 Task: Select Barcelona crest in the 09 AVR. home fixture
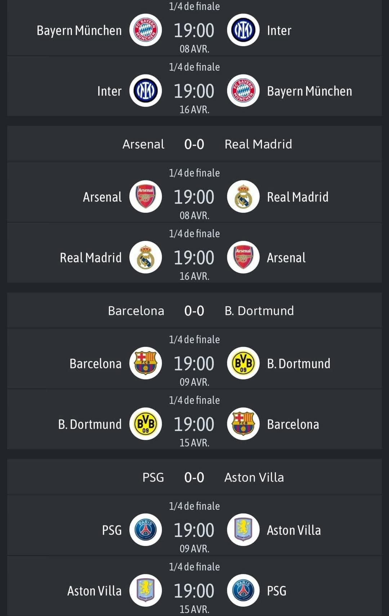click(146, 363)
